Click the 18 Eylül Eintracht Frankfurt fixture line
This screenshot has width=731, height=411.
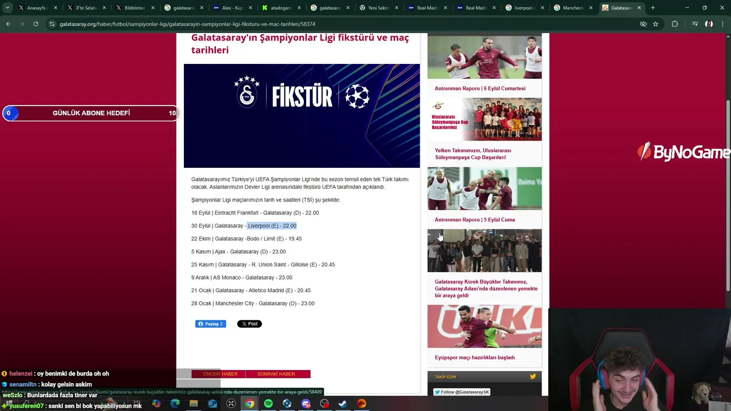pos(255,213)
